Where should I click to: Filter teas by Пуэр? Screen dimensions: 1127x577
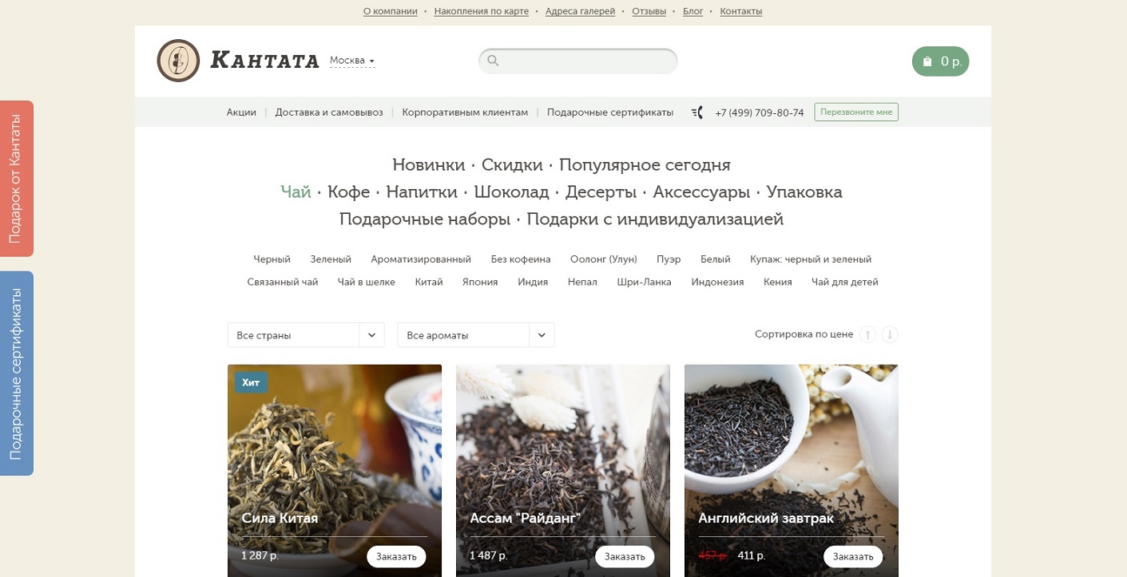669,259
